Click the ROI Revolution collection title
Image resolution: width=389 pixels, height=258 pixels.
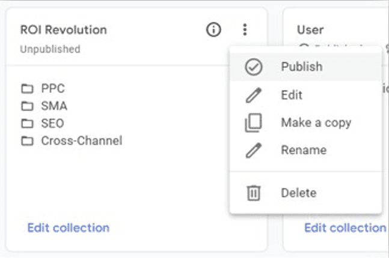64,30
